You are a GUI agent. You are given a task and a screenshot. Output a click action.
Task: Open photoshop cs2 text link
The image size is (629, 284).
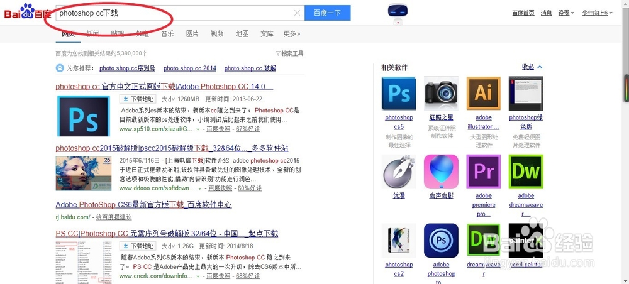[399, 269]
